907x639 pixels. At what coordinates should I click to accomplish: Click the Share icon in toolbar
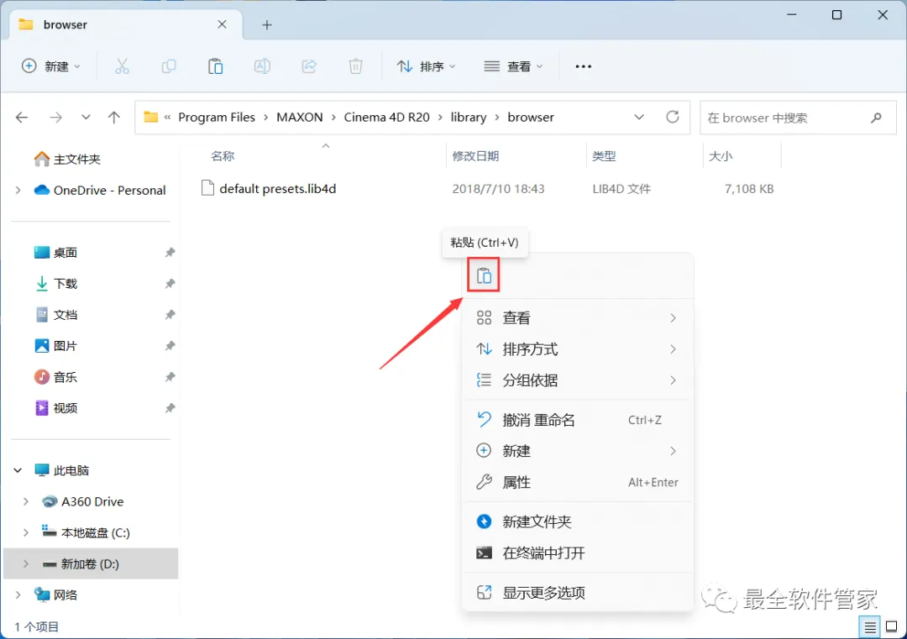(309, 66)
